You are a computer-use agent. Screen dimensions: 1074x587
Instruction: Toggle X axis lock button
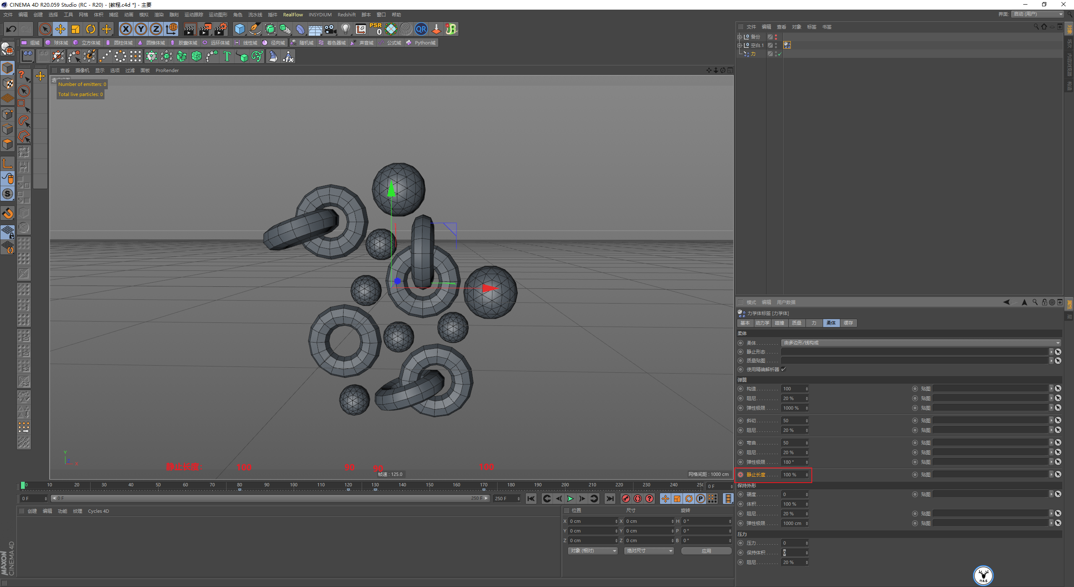click(125, 29)
